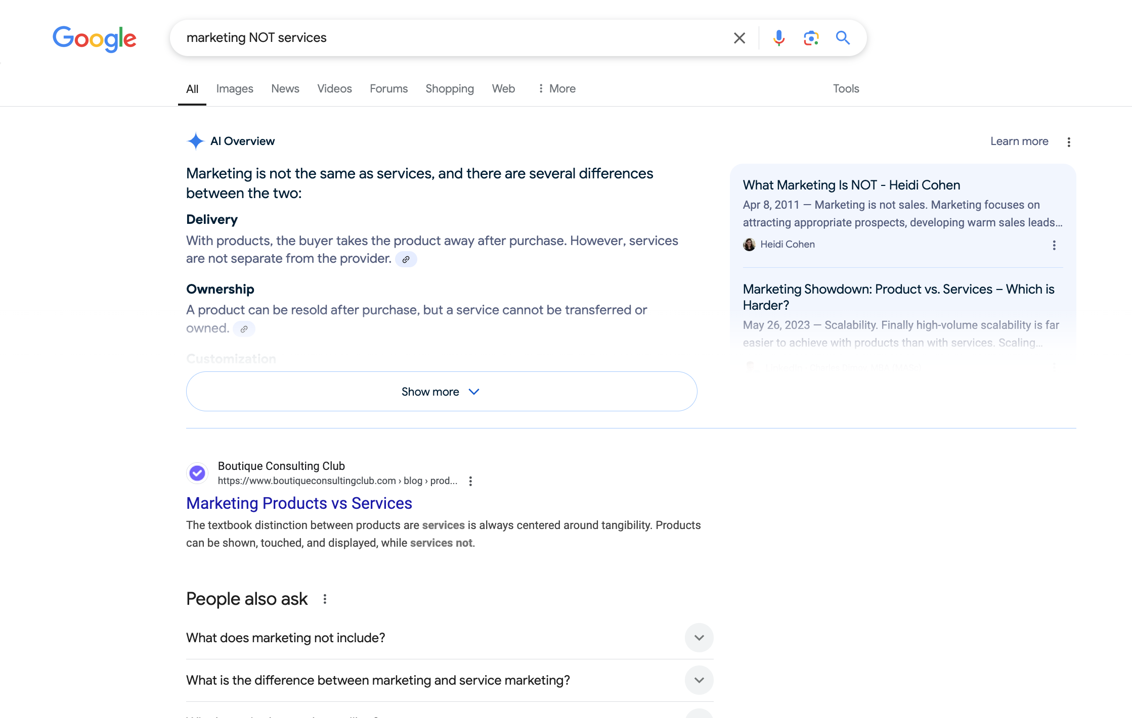Open options menu for Heidi Cohen source

point(1054,245)
